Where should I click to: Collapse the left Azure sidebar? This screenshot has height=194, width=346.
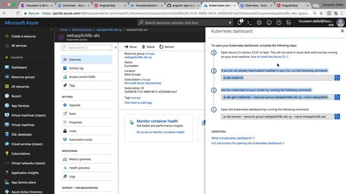[51, 29]
